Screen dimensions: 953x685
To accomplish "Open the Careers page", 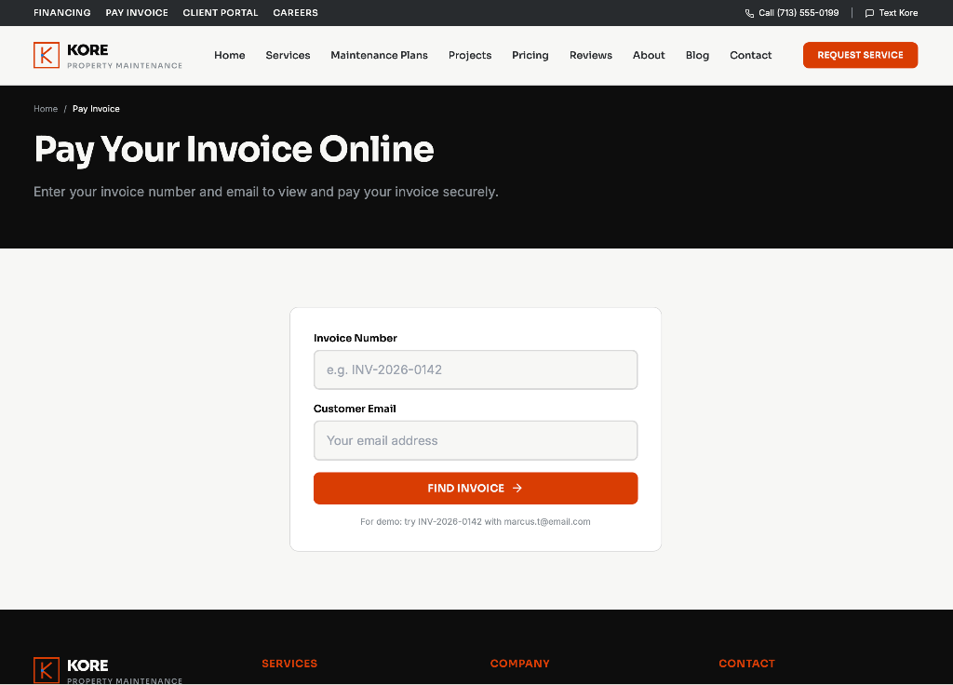I will (295, 13).
